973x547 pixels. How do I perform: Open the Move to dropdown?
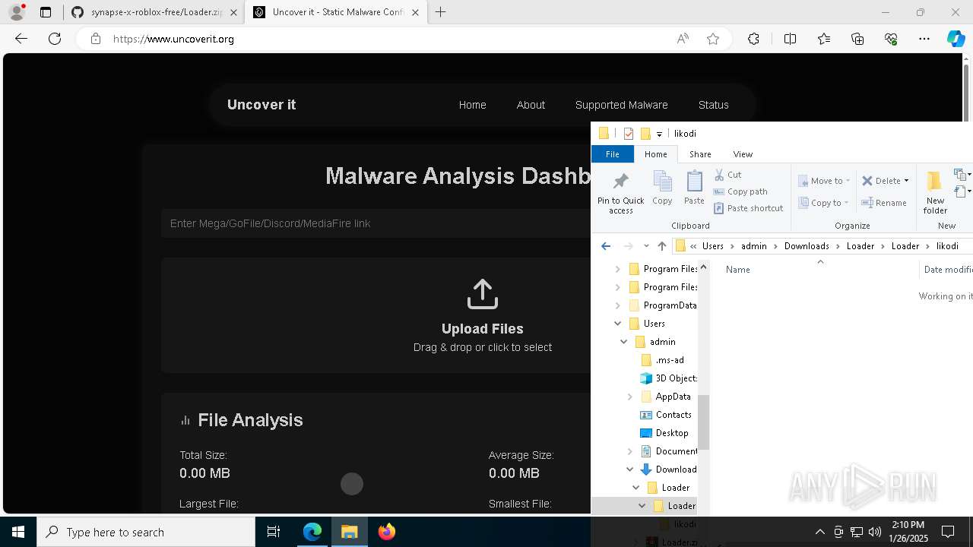point(824,181)
